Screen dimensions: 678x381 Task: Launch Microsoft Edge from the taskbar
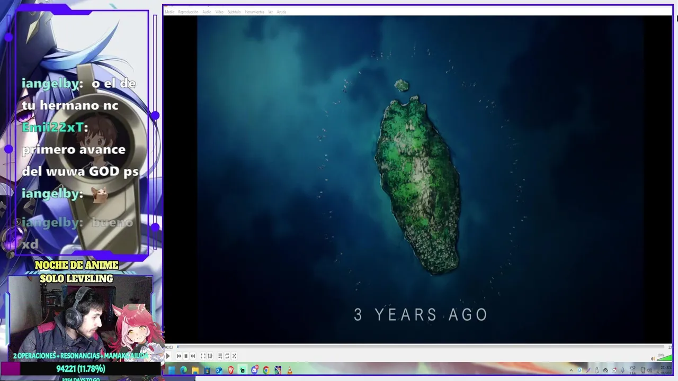(x=183, y=370)
